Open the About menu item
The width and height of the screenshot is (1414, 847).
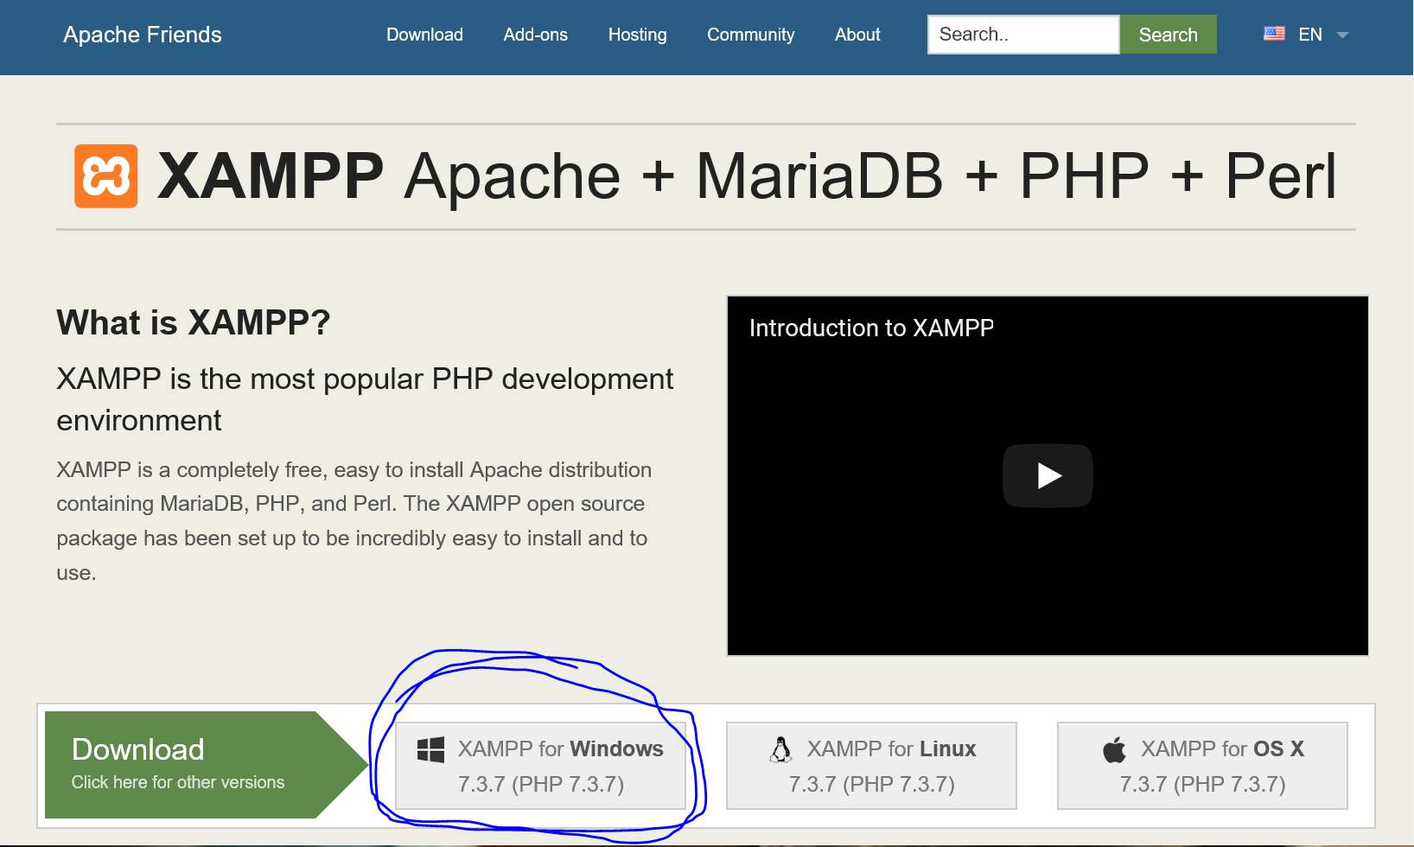coord(857,35)
